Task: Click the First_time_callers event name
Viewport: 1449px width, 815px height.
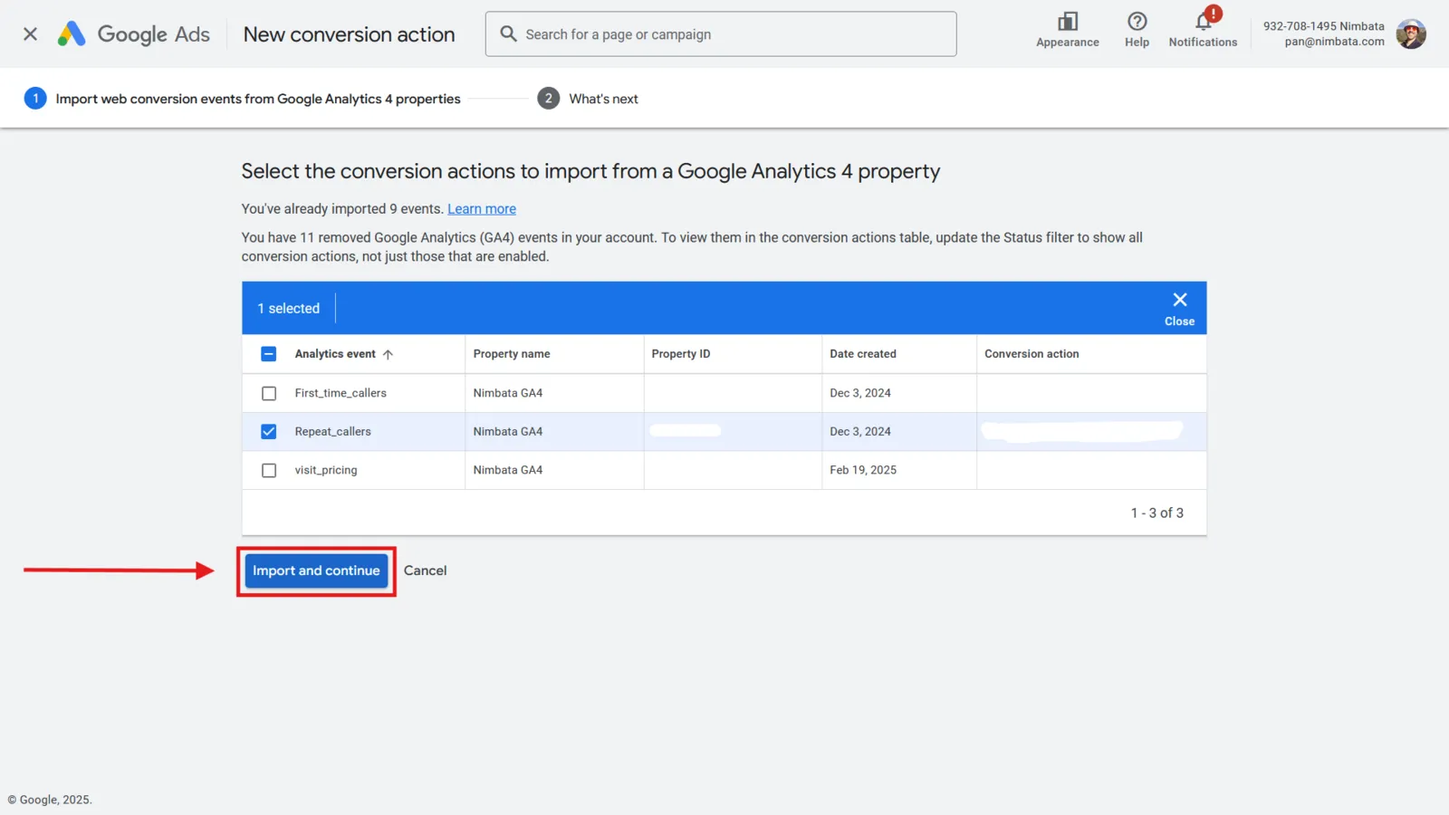Action: tap(341, 393)
